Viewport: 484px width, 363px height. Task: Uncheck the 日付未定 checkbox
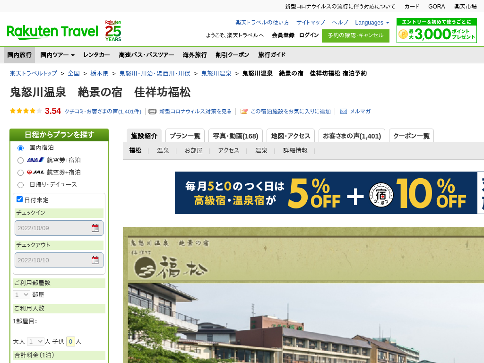pos(19,199)
